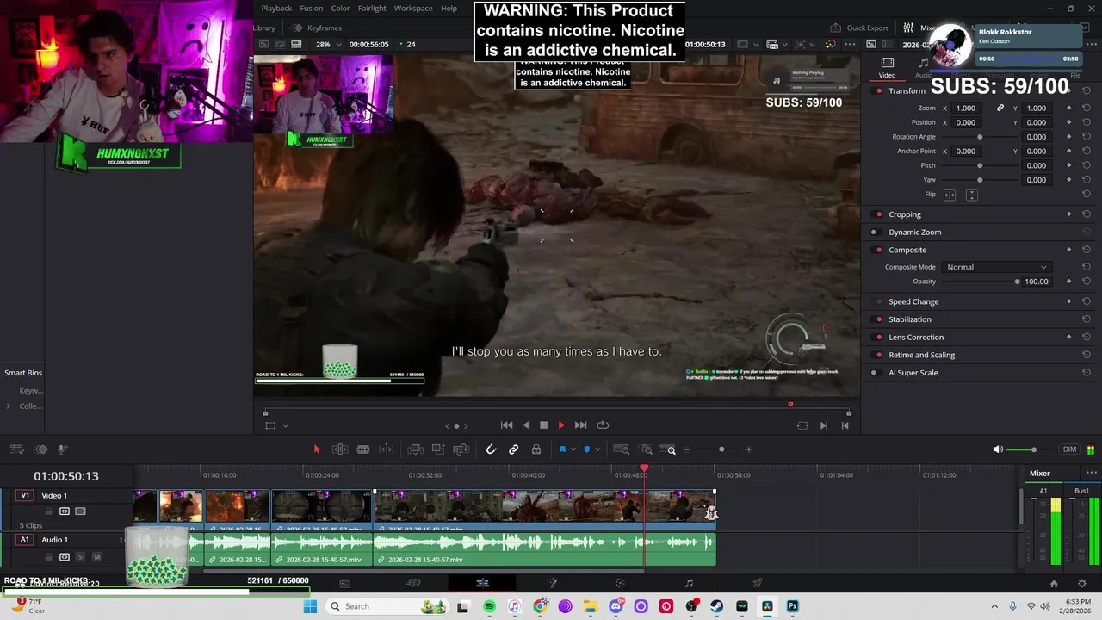Click the voiceover microphone icon in toolbar
Screen dimensions: 1102x620
62,449
